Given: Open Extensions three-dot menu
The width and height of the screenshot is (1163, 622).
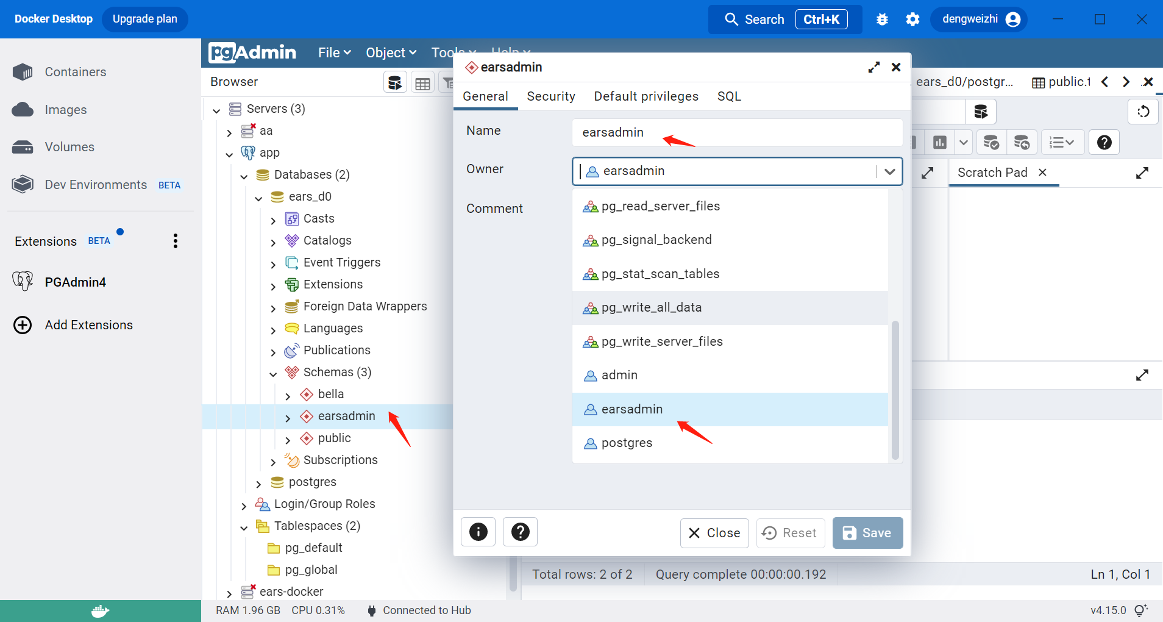Looking at the screenshot, I should coord(176,241).
